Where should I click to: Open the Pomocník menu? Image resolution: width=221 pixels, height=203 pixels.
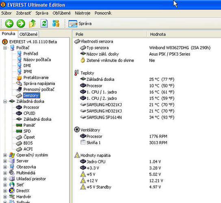click(103, 13)
